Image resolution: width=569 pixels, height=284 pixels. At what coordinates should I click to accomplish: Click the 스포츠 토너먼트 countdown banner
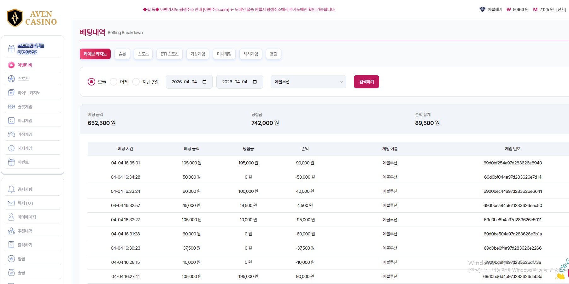pyautogui.click(x=31, y=49)
